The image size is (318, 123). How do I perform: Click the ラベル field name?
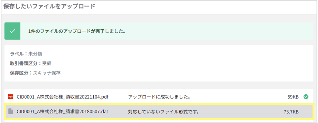point(17,54)
